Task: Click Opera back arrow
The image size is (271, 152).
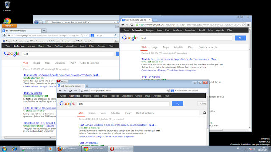Action: click(60, 90)
